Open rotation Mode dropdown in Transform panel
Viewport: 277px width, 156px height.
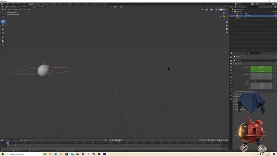point(261,81)
